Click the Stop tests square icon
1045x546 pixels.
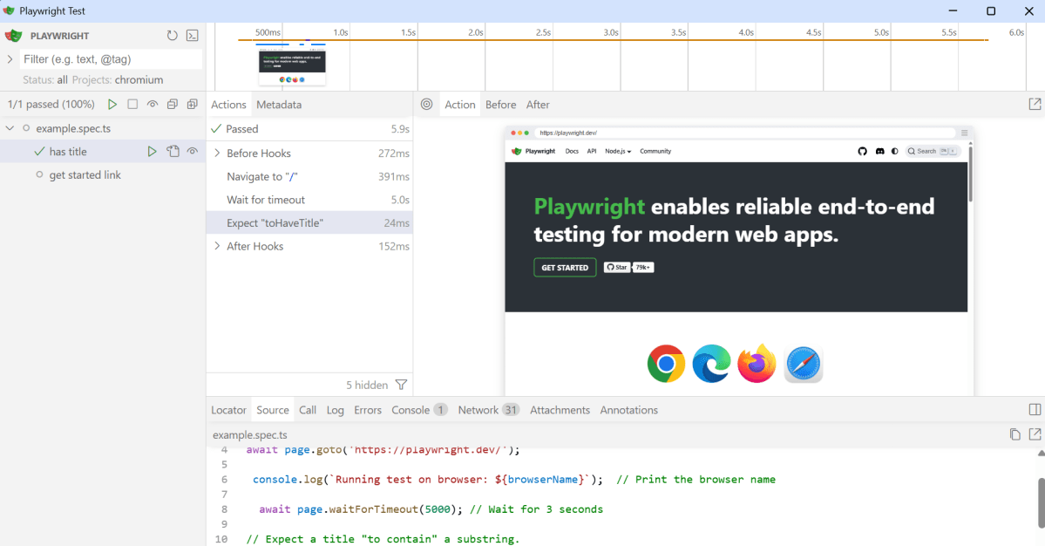tap(132, 105)
